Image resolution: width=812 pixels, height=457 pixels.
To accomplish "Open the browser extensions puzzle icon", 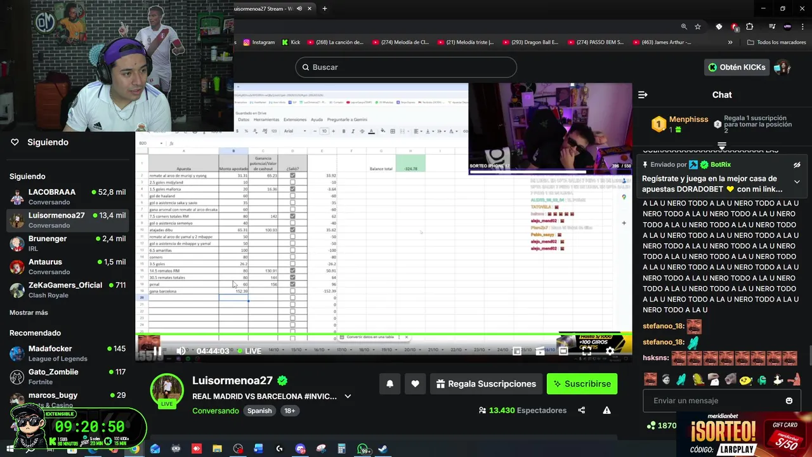I will [749, 27].
